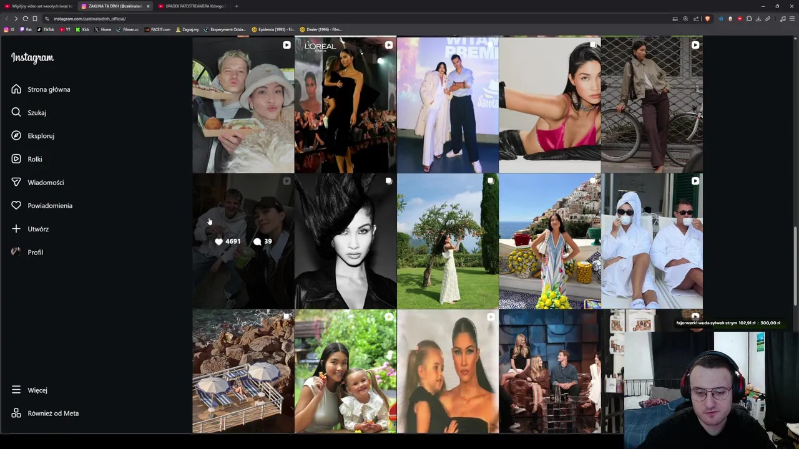Click Utwórz to create a post
The height and width of the screenshot is (449, 799).
29,229
